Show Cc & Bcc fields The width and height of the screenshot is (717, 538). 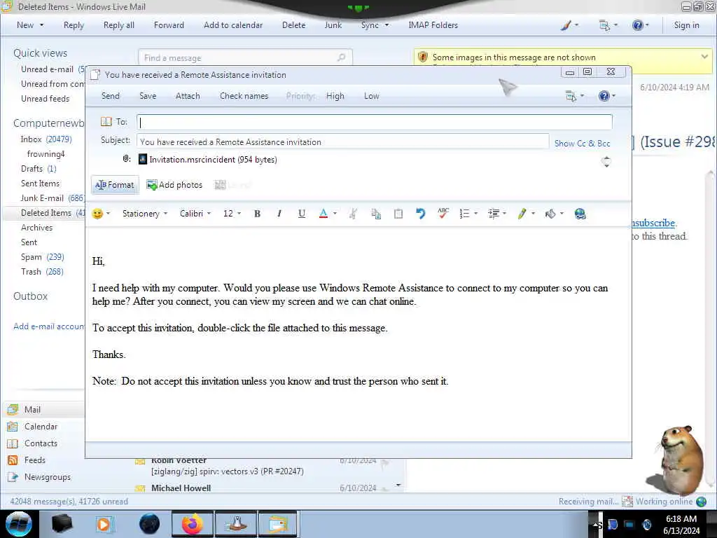tap(582, 143)
